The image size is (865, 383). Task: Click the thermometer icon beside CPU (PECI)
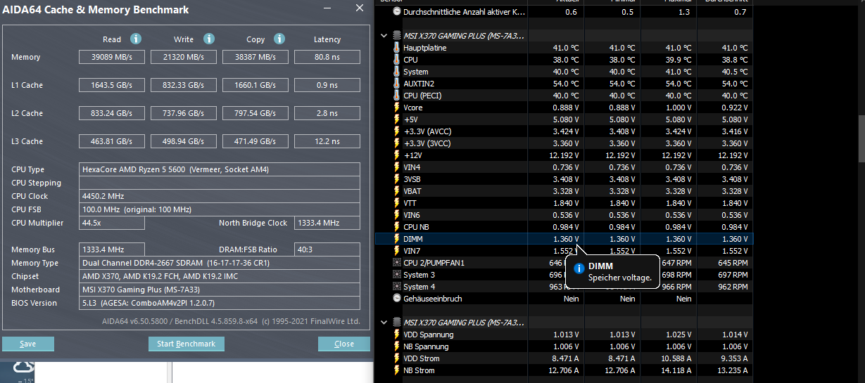pos(396,96)
